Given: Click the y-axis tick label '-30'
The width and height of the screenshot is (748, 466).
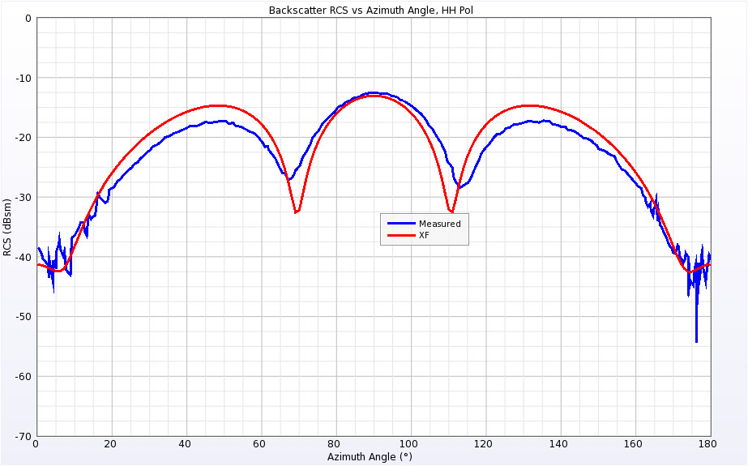Looking at the screenshot, I should point(24,197).
